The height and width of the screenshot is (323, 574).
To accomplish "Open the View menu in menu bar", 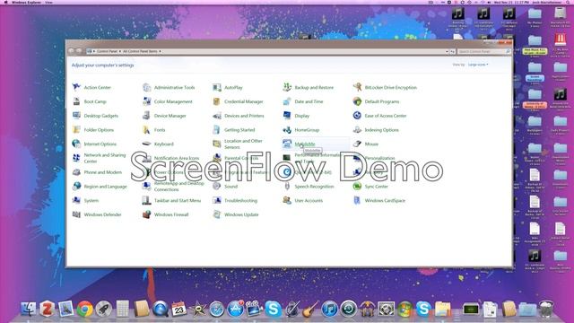I will point(48,2).
